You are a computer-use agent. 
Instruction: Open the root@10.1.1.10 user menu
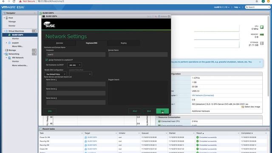tap(221, 7)
